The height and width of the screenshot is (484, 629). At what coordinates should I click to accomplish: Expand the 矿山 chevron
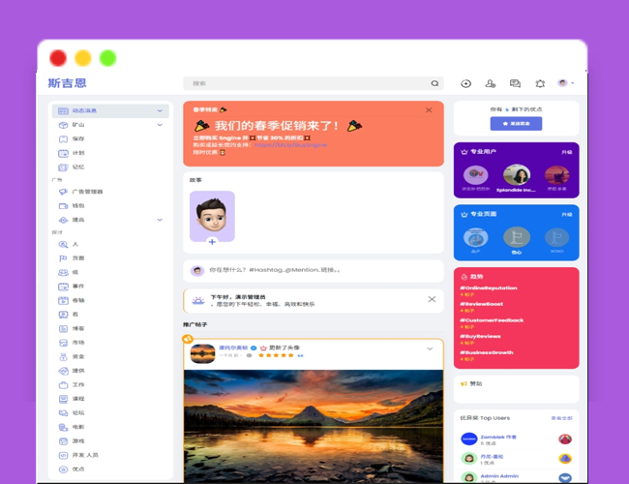[160, 125]
